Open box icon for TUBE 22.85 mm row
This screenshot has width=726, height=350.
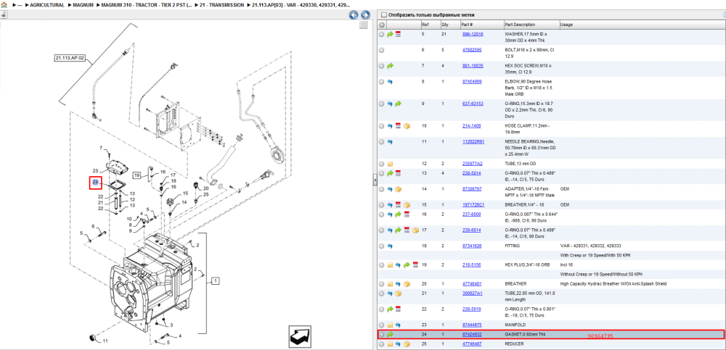(x=398, y=293)
